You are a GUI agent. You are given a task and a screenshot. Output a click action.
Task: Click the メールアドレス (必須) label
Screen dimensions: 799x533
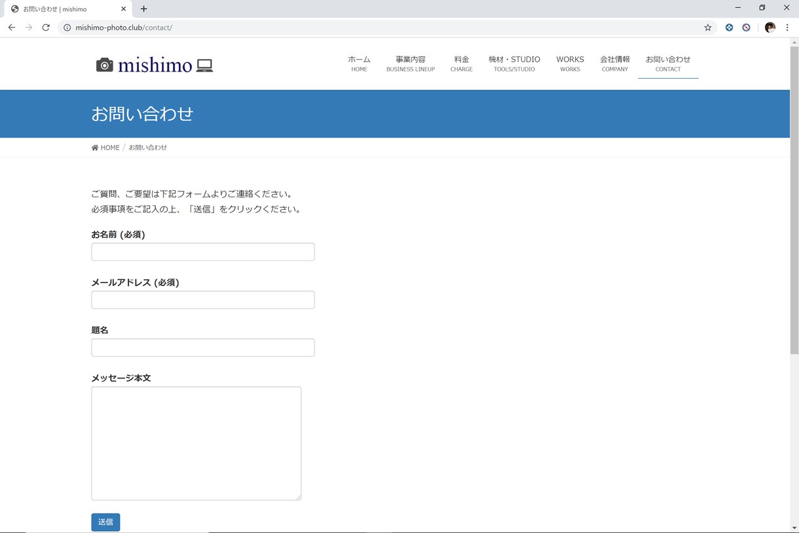point(135,283)
